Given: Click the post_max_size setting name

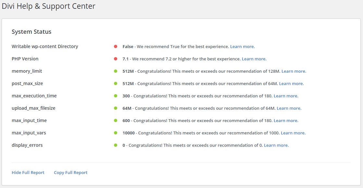Looking at the screenshot, I should click(x=27, y=83).
